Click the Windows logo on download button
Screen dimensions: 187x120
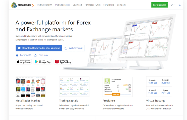coord(19,48)
